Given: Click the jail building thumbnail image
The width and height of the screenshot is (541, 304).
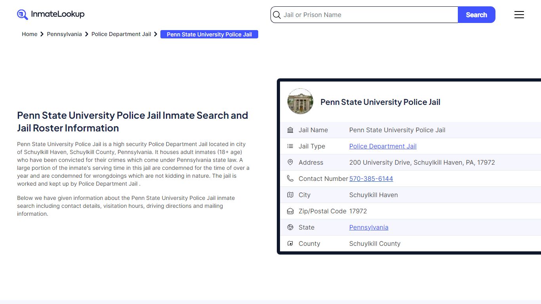Looking at the screenshot, I should [300, 101].
